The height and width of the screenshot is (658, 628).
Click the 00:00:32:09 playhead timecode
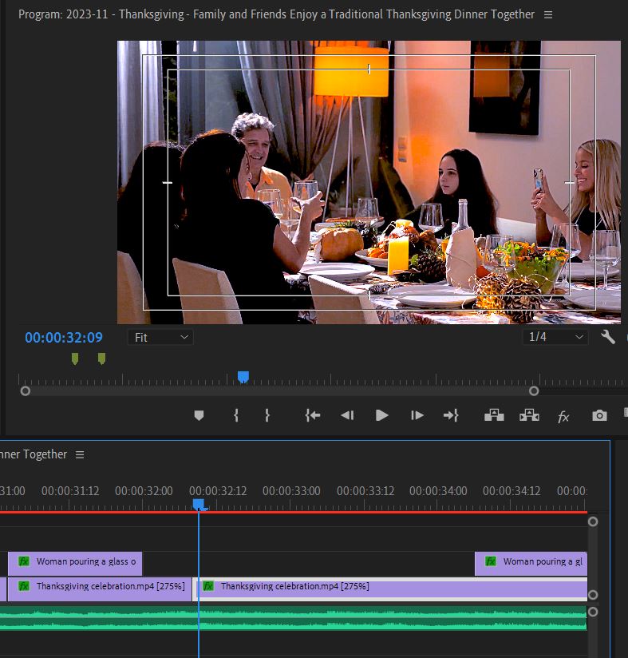coord(64,338)
